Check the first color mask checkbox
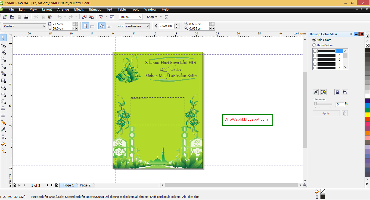 pyautogui.click(x=315, y=51)
